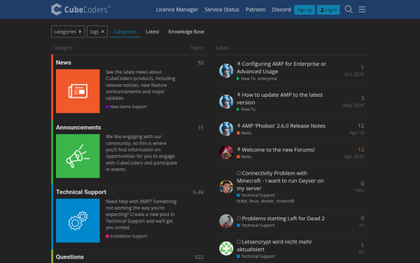Viewport: 420px width, 263px height.
Task: Open avatar beside How to update AMP topic
Action: [x=226, y=102]
